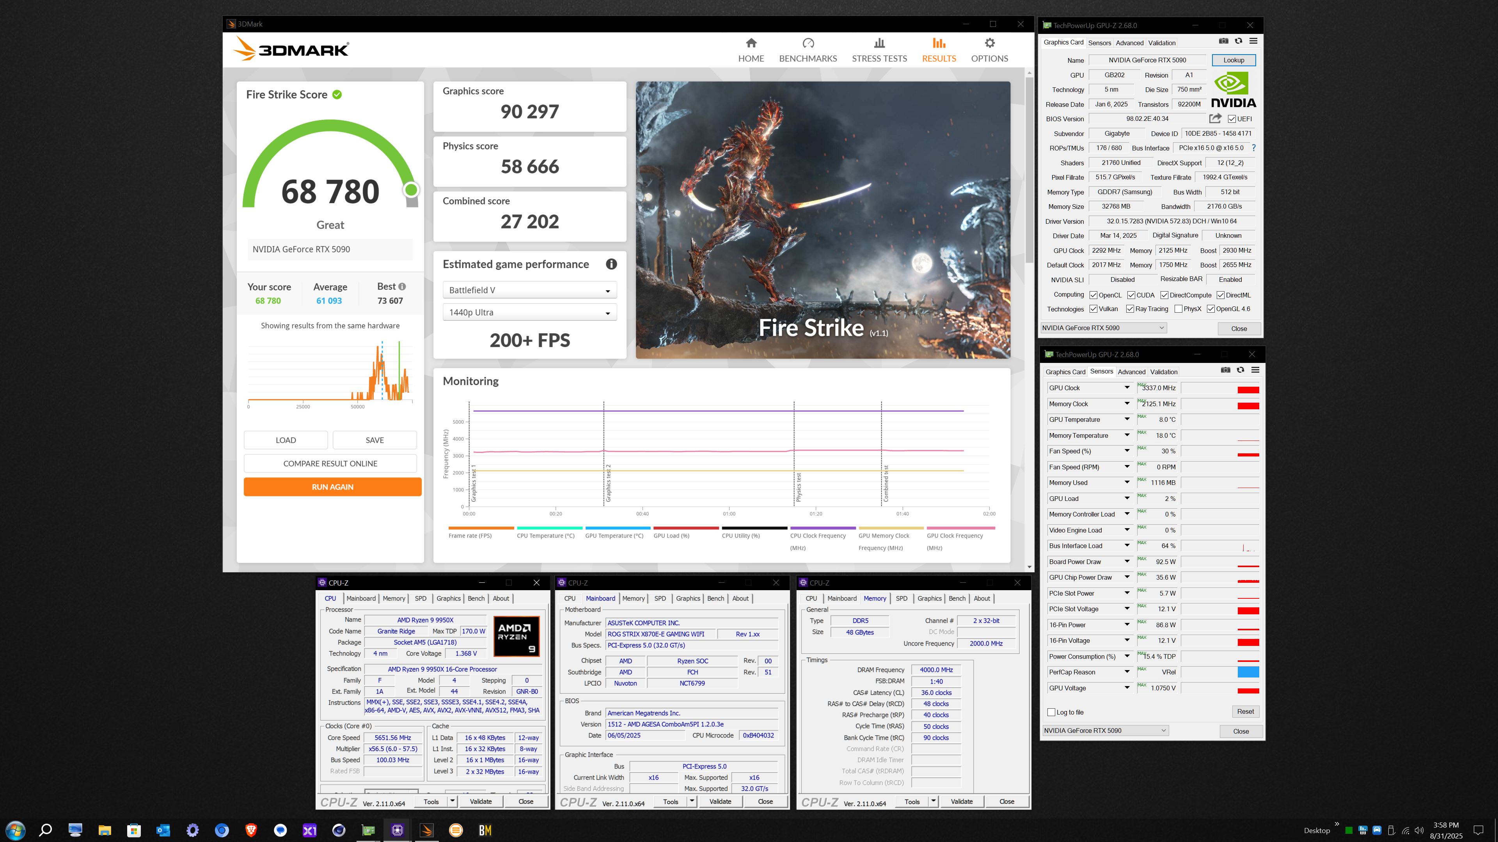1498x842 pixels.
Task: Click the NVIDIA logo in GPU-Z
Action: (1234, 90)
